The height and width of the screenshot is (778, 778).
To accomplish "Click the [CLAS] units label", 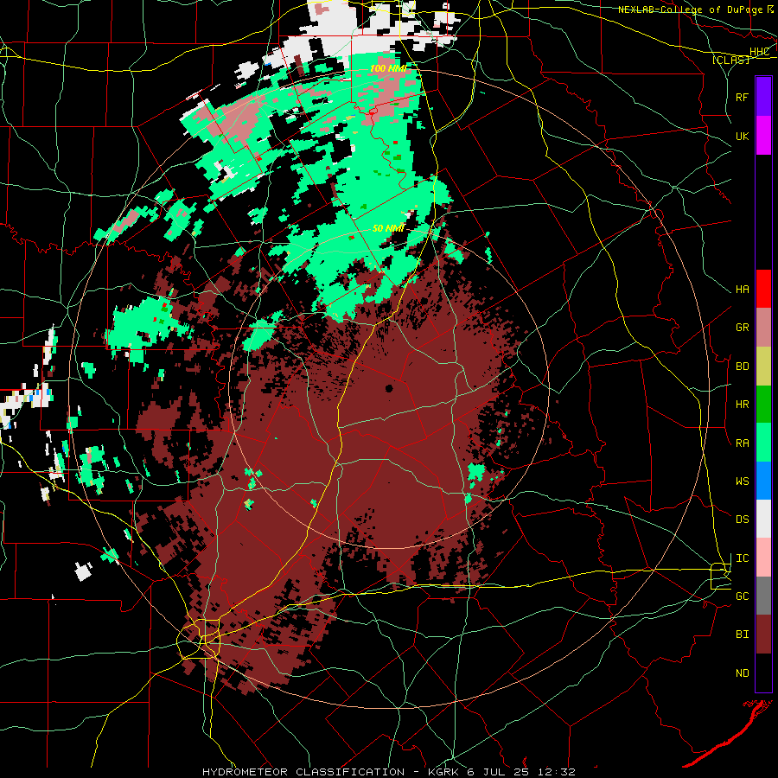I will pyautogui.click(x=730, y=60).
